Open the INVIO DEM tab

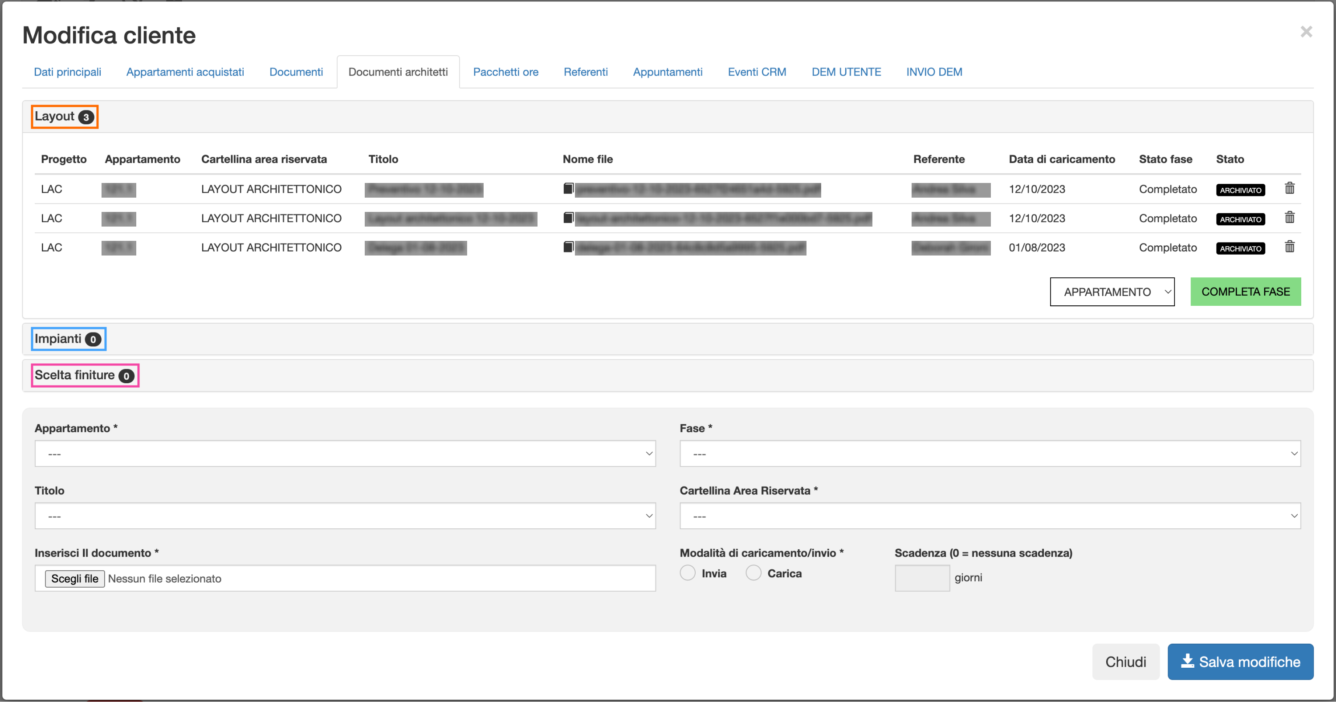coord(934,72)
